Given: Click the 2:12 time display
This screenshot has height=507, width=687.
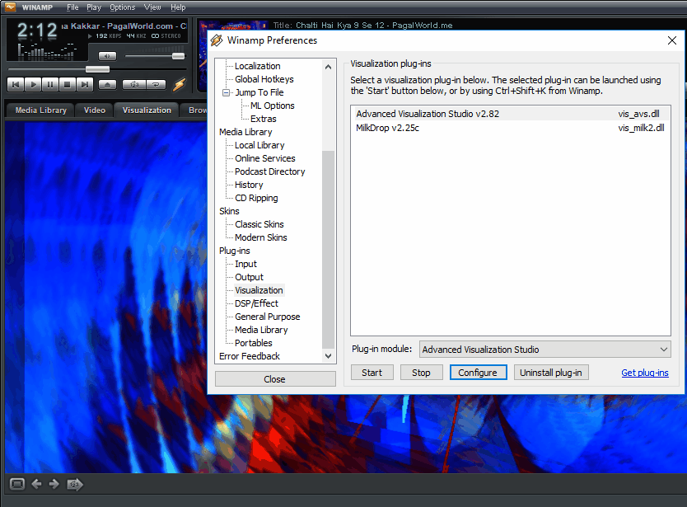Looking at the screenshot, I should (x=37, y=31).
